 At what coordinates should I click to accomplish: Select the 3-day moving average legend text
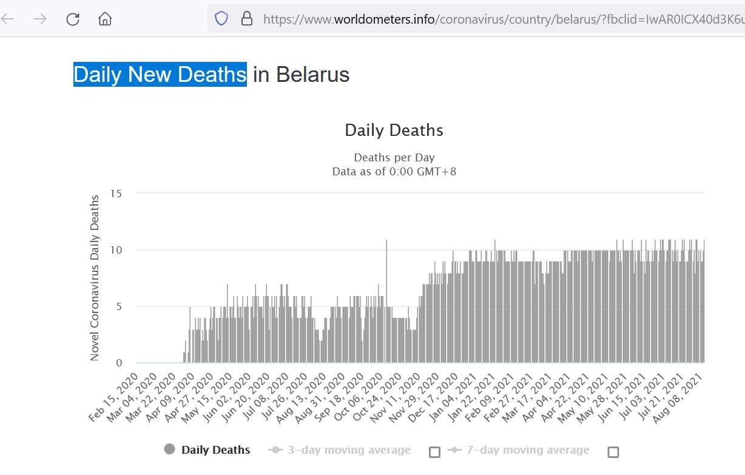pos(349,450)
